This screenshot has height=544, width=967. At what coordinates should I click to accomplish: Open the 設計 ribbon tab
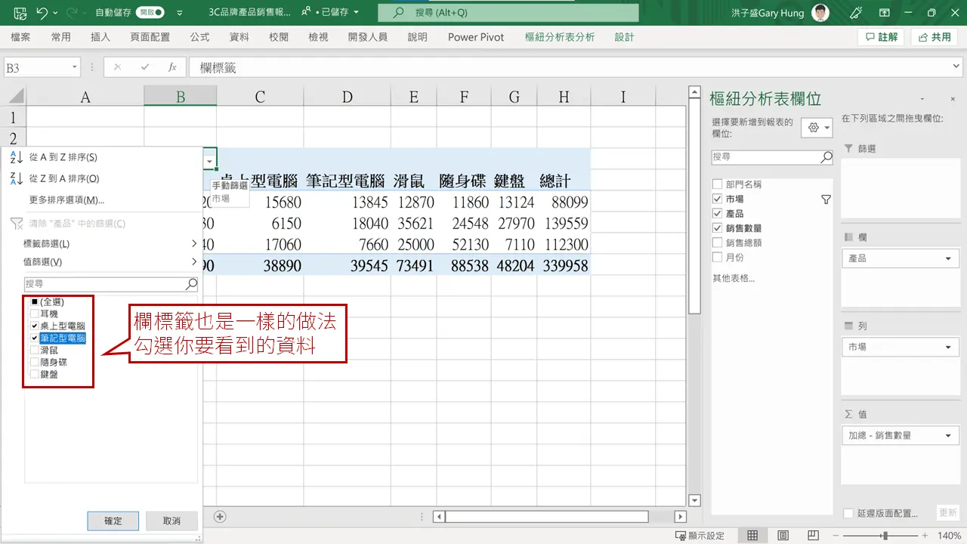click(x=625, y=37)
